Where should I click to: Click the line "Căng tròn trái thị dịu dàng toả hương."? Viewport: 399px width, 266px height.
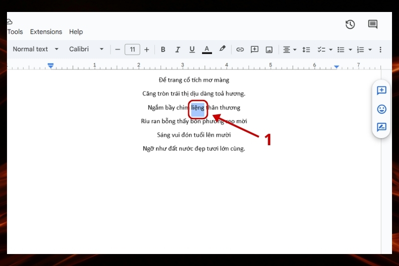coord(194,94)
